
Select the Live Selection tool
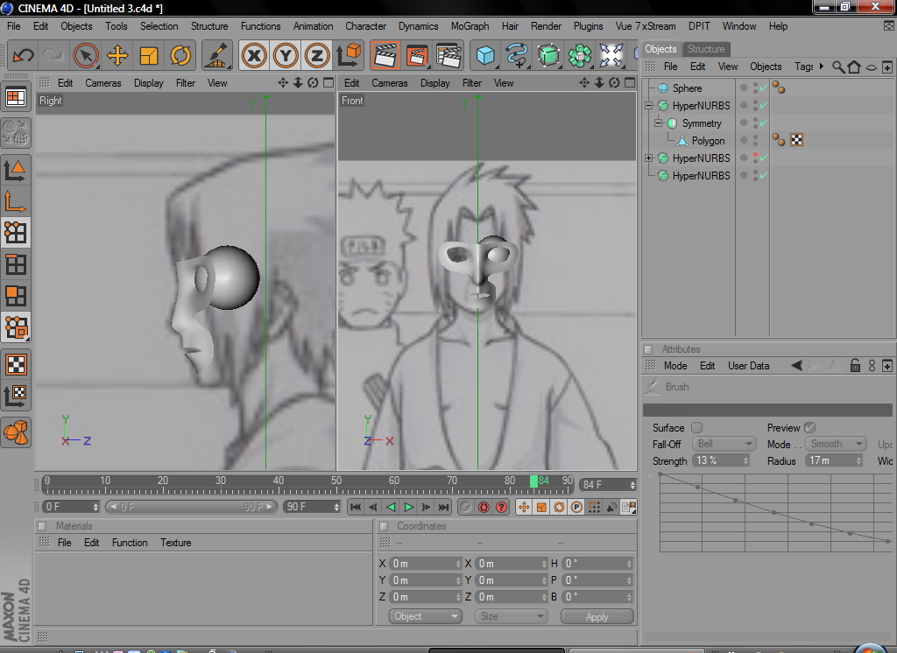click(86, 55)
